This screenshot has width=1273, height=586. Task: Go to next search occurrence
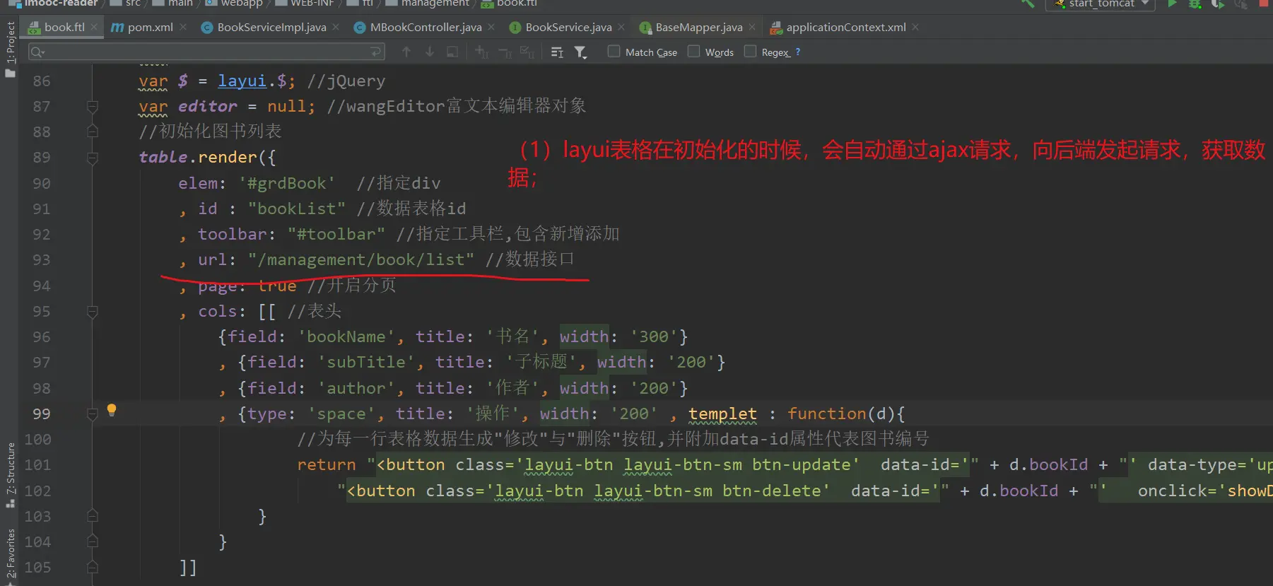point(430,52)
